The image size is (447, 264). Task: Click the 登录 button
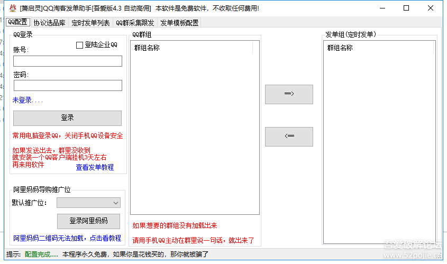point(67,118)
